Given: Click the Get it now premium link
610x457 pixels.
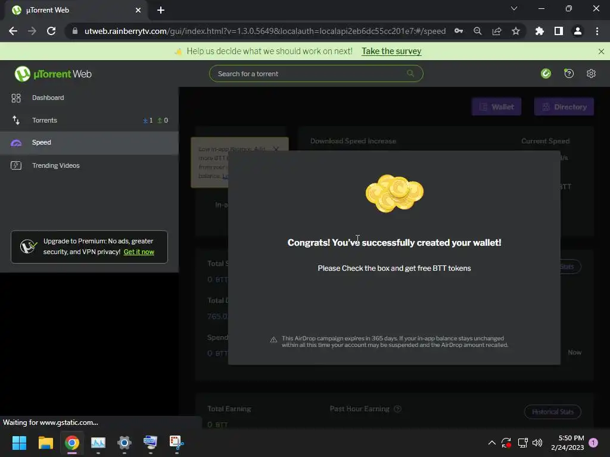Looking at the screenshot, I should [139, 252].
